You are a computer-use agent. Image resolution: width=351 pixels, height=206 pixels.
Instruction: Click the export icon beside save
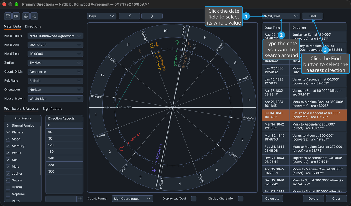click(x=16, y=16)
